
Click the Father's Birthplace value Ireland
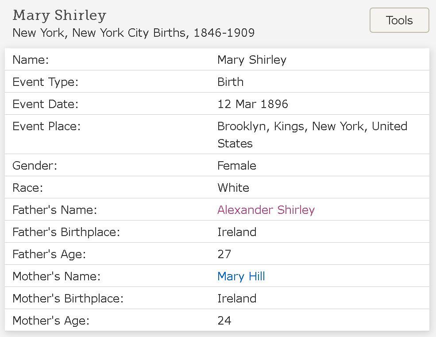click(236, 232)
